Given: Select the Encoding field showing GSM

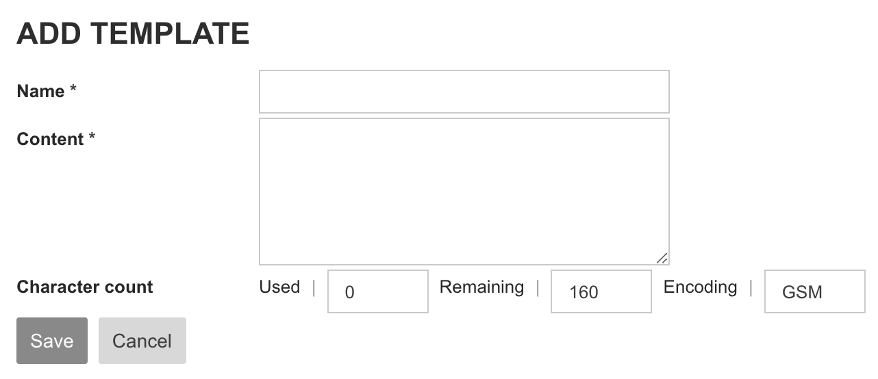Looking at the screenshot, I should coord(814,292).
